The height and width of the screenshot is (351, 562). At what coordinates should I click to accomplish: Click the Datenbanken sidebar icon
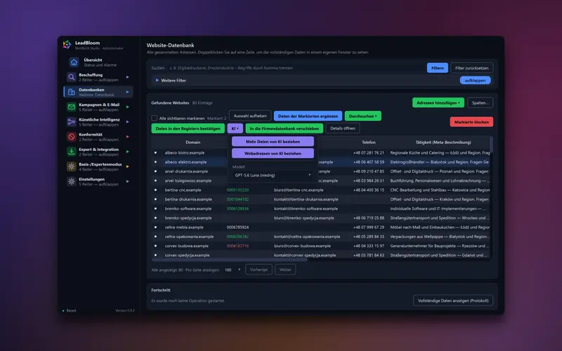point(72,92)
